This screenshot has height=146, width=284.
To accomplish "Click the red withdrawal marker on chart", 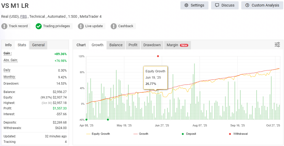I will pyautogui.click(x=158, y=56).
